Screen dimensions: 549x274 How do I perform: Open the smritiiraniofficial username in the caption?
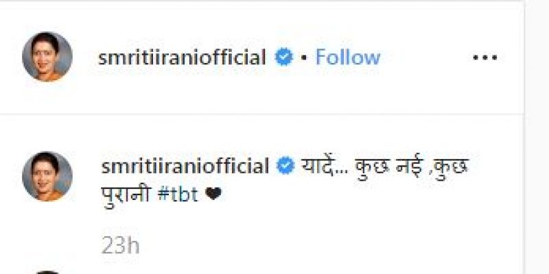pos(183,166)
